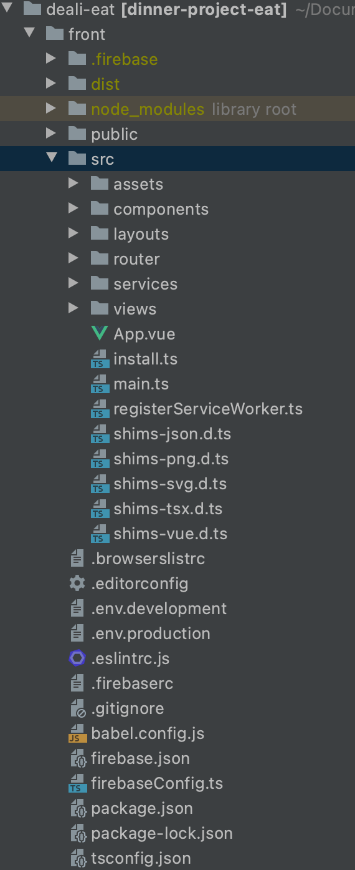The height and width of the screenshot is (870, 355).
Task: Click the TS icon of shims-json.d.ts
Action: 99,434
